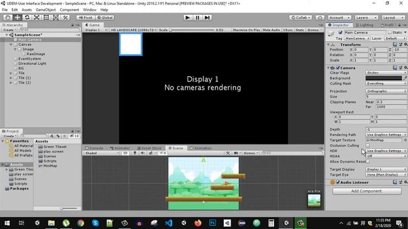Disable the Camera component checkbox

point(338,68)
